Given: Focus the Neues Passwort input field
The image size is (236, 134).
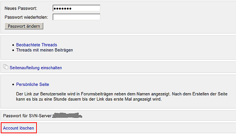Looking at the screenshot, I should click(76, 8).
